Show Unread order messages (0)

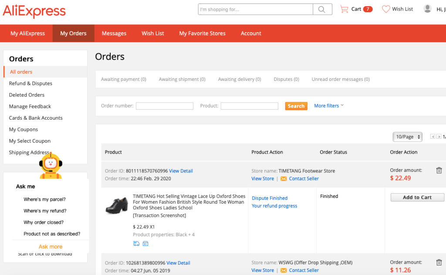[x=341, y=79]
